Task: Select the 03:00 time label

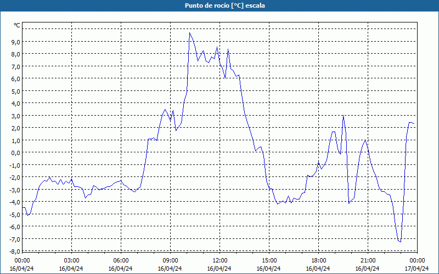Action: (x=71, y=261)
